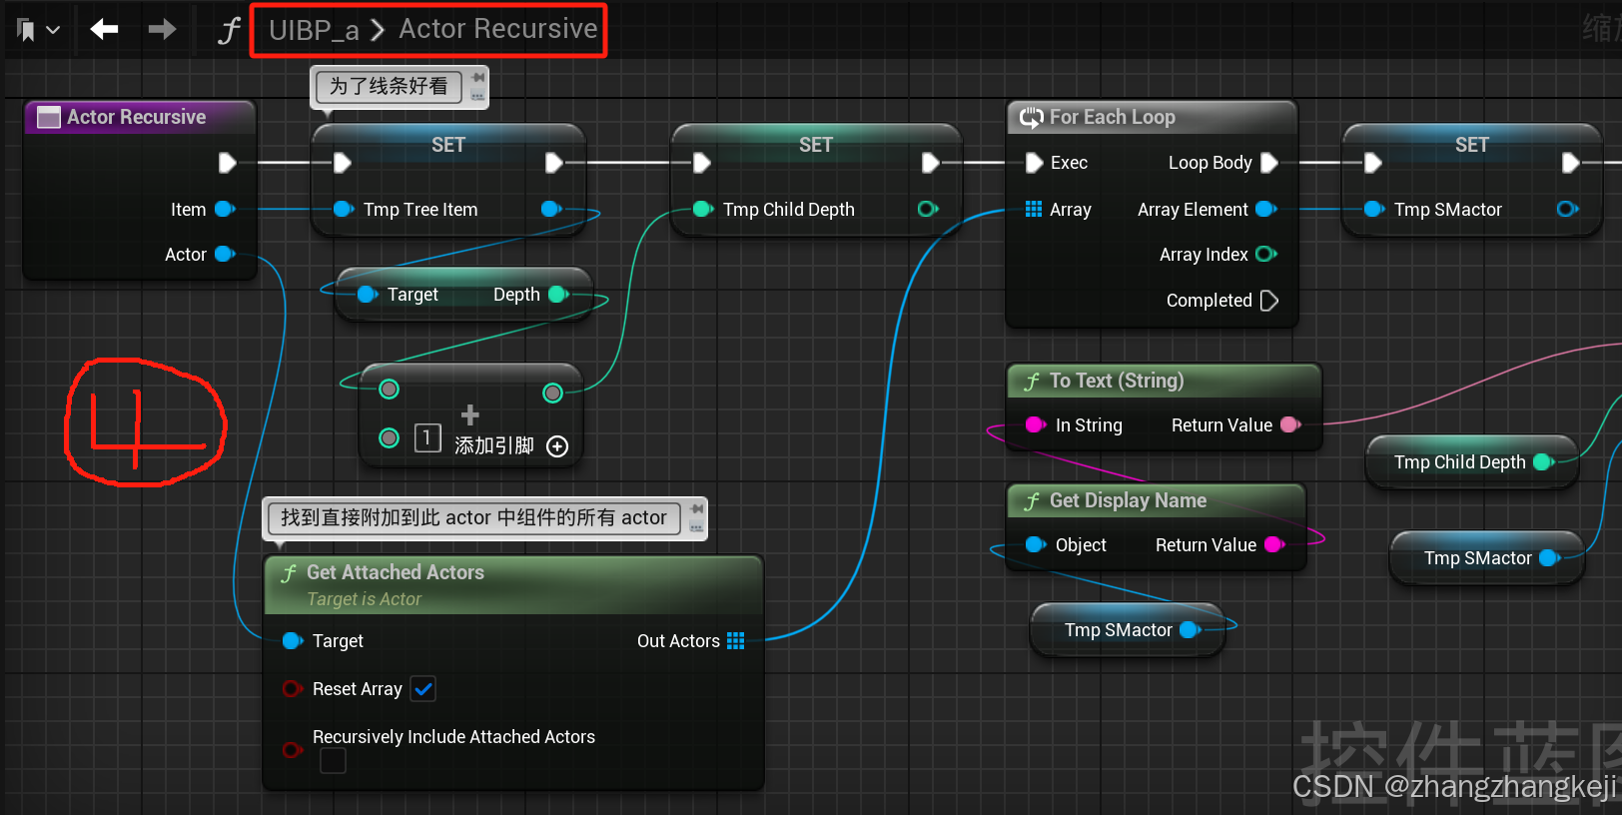
Task: Toggle the comment bubble pin on 为了线条好看
Action: coord(478,77)
